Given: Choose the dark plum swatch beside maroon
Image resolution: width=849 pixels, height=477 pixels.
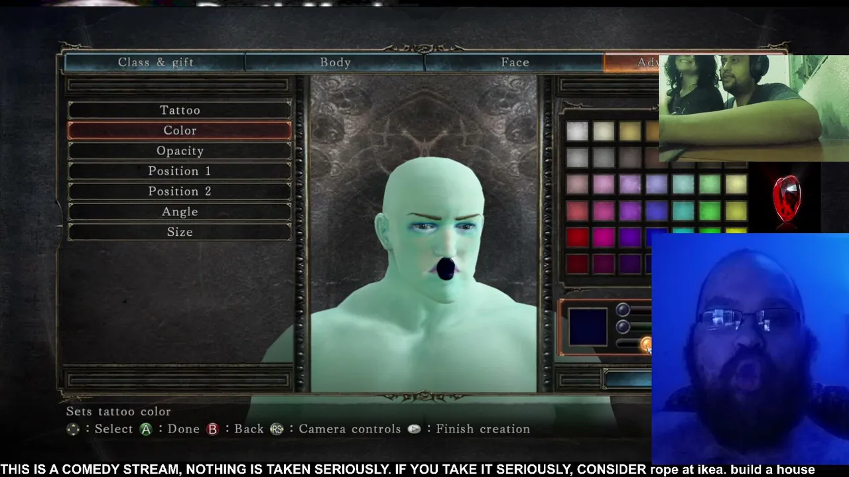Looking at the screenshot, I should click(x=604, y=264).
